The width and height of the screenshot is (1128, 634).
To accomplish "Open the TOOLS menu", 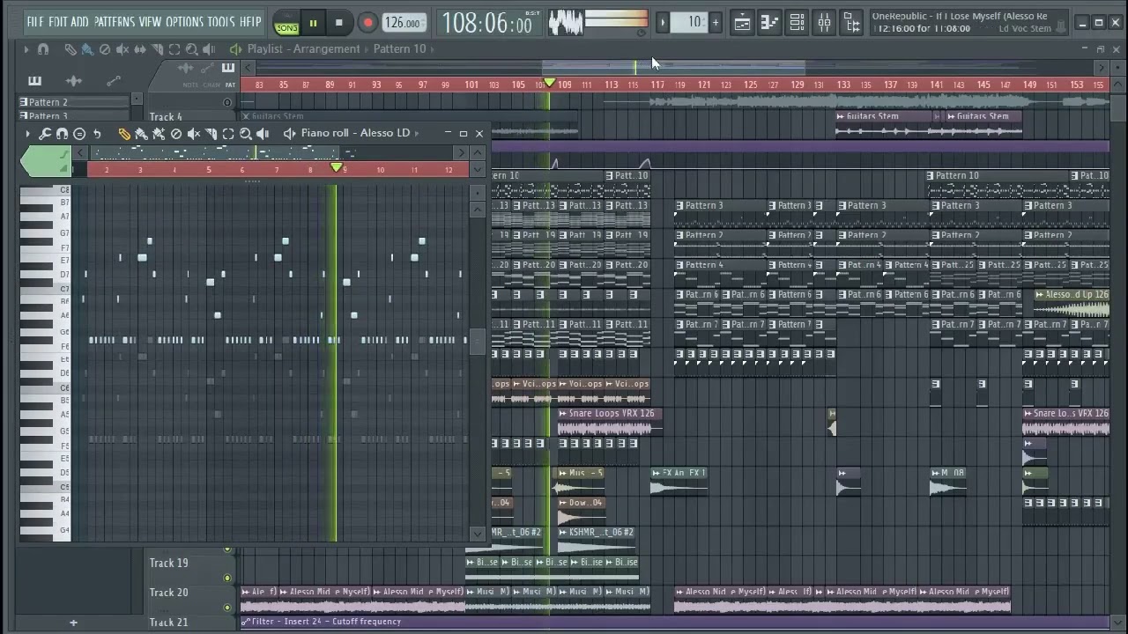I will (x=222, y=21).
